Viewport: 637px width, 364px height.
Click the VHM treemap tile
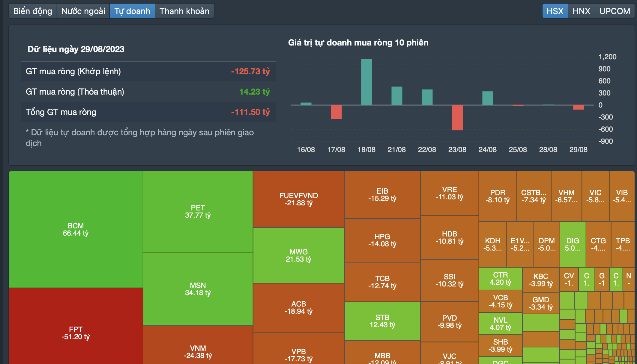pos(567,196)
